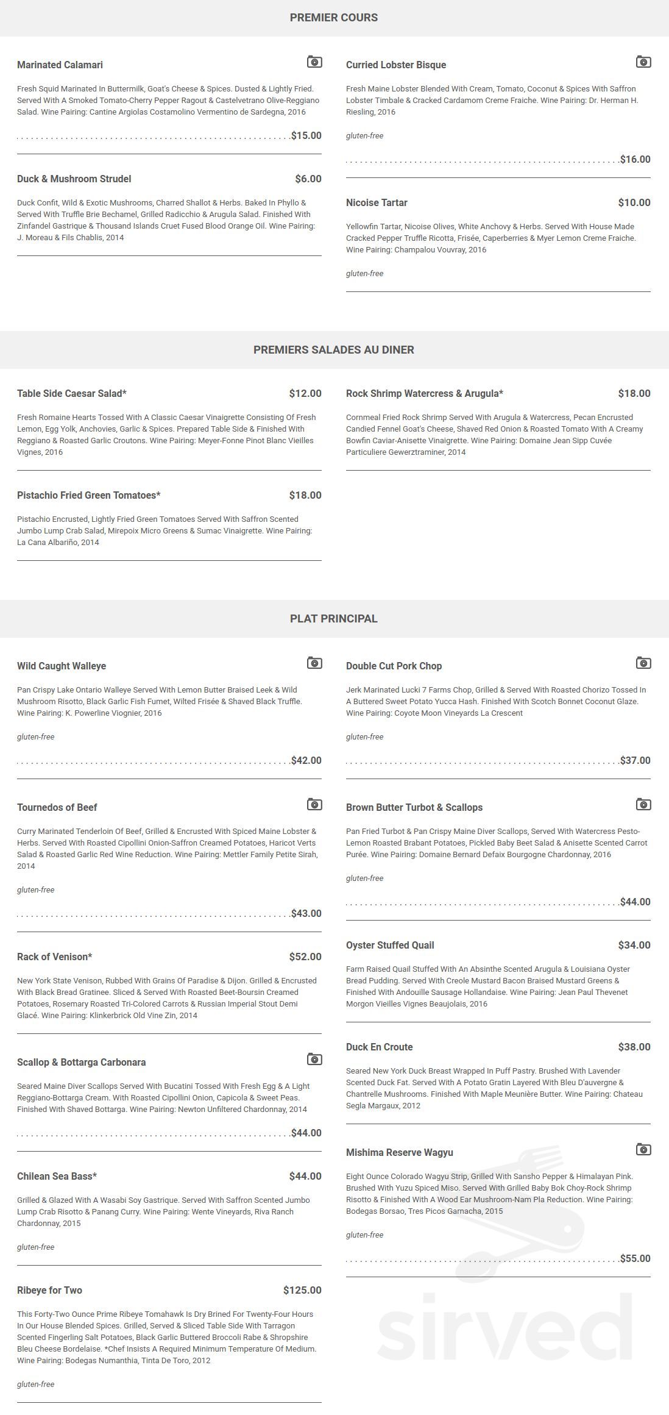Jump to the Plat Principal section header
The width and height of the screenshot is (669, 1415).
click(x=334, y=619)
